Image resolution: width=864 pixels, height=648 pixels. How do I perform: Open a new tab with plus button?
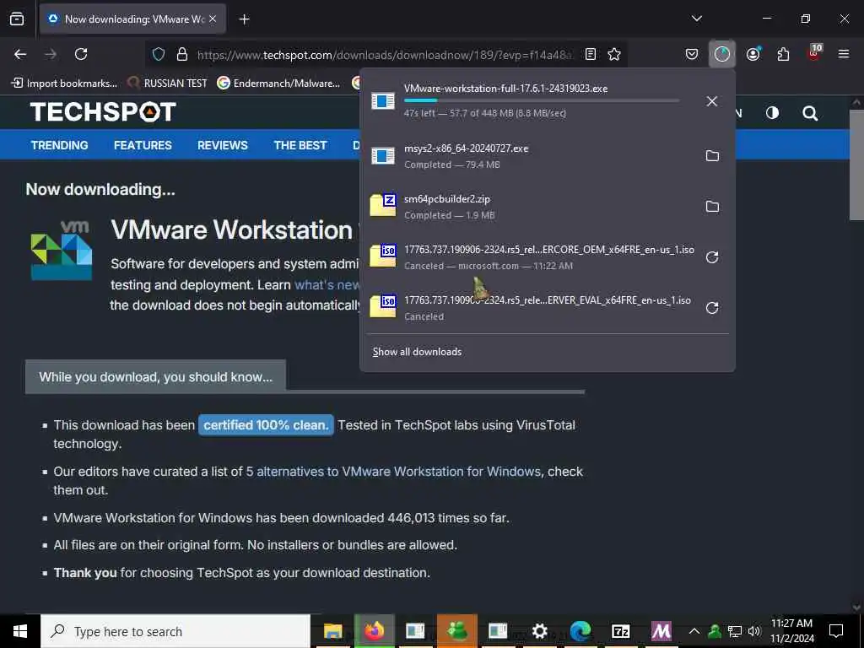[x=244, y=19]
